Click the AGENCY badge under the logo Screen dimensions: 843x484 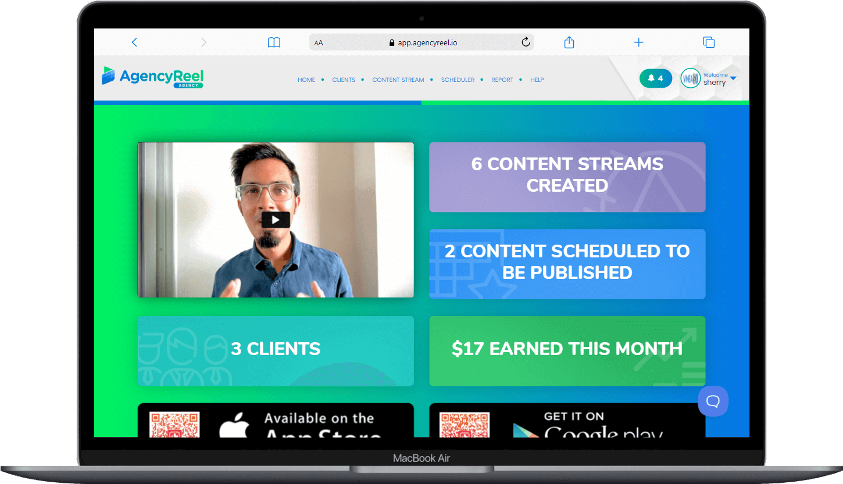[188, 85]
